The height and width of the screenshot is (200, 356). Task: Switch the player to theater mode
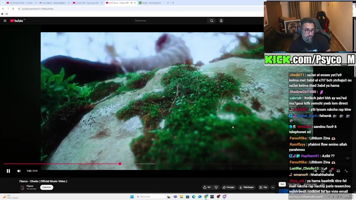pos(338,171)
